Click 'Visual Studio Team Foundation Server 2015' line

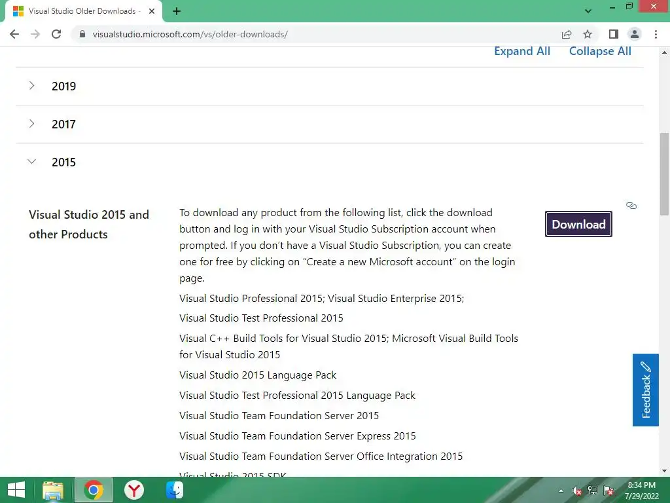pyautogui.click(x=279, y=416)
